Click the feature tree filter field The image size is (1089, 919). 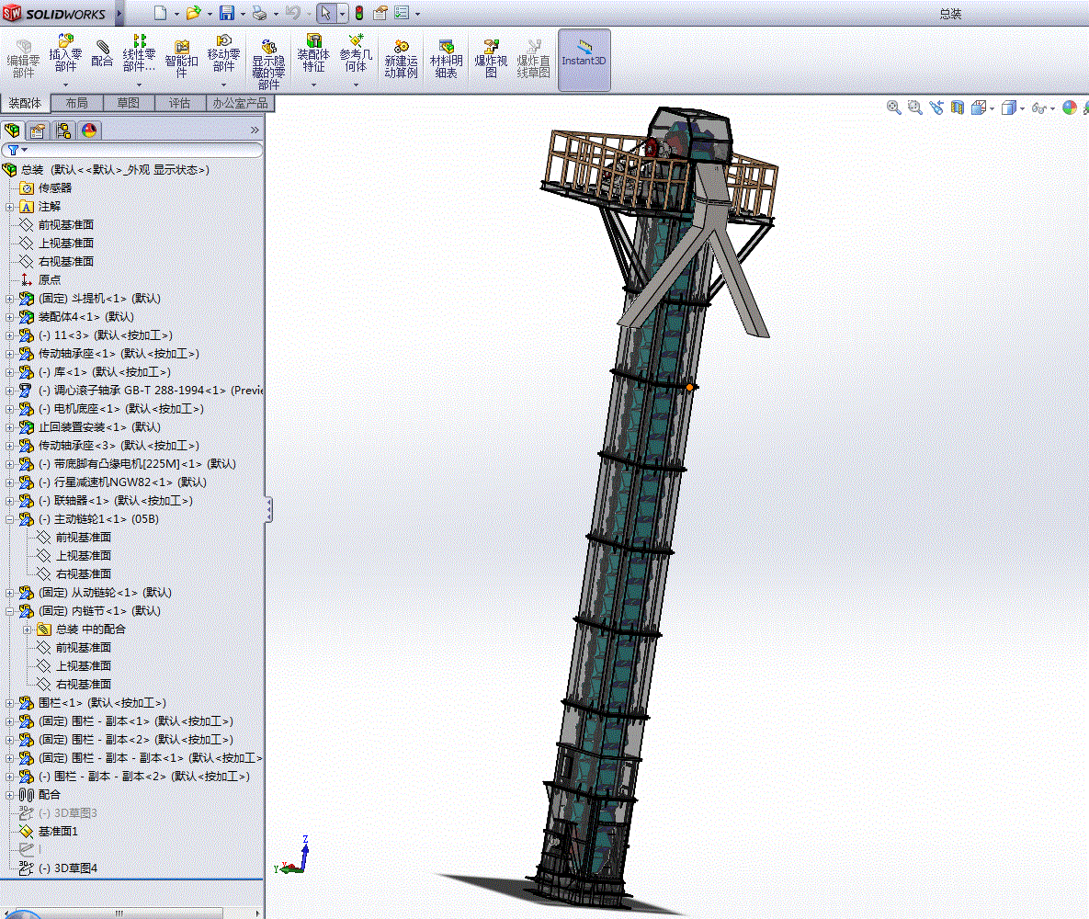(132, 150)
